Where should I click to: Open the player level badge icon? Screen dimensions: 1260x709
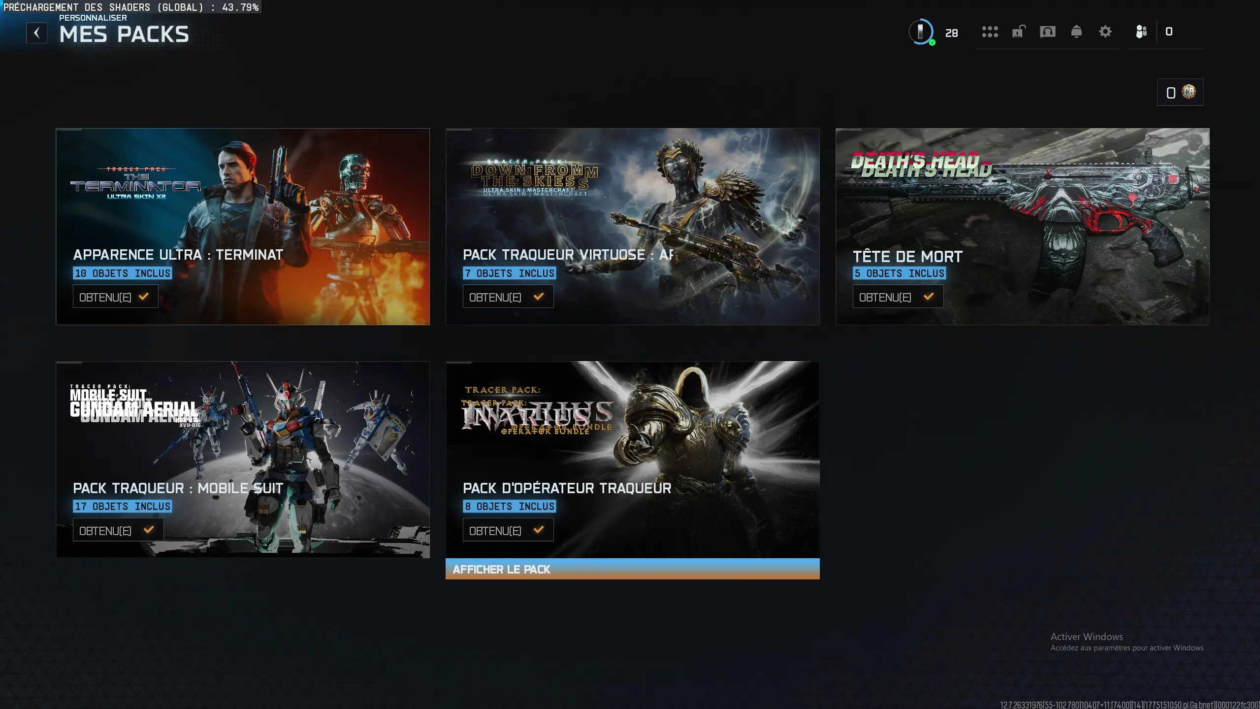click(921, 32)
